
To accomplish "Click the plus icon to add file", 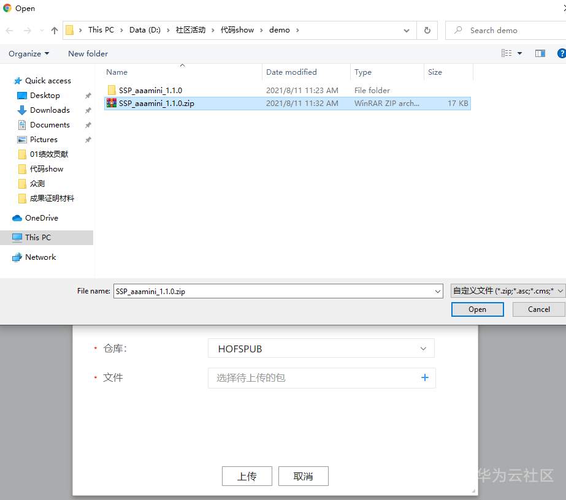I will click(425, 377).
